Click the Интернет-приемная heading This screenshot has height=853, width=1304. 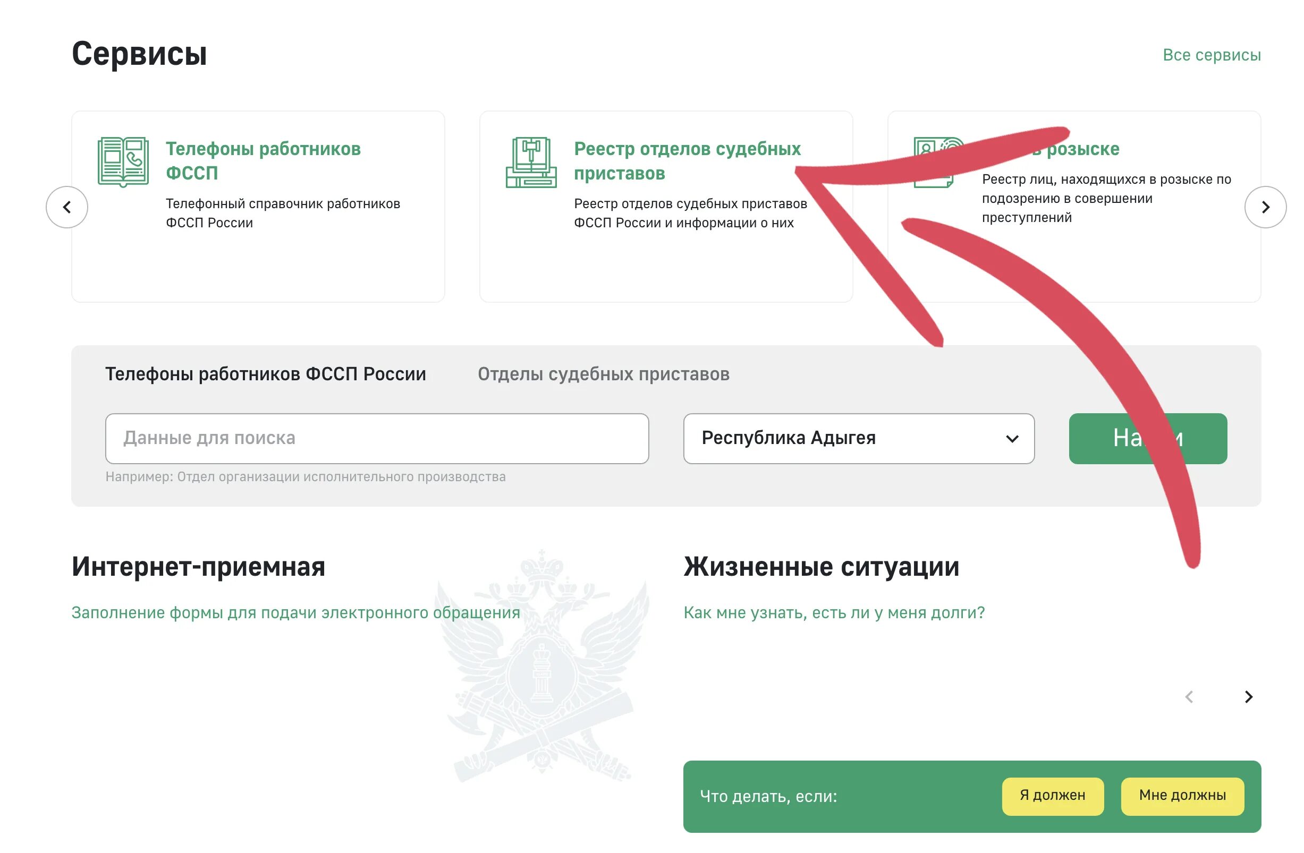tap(198, 566)
